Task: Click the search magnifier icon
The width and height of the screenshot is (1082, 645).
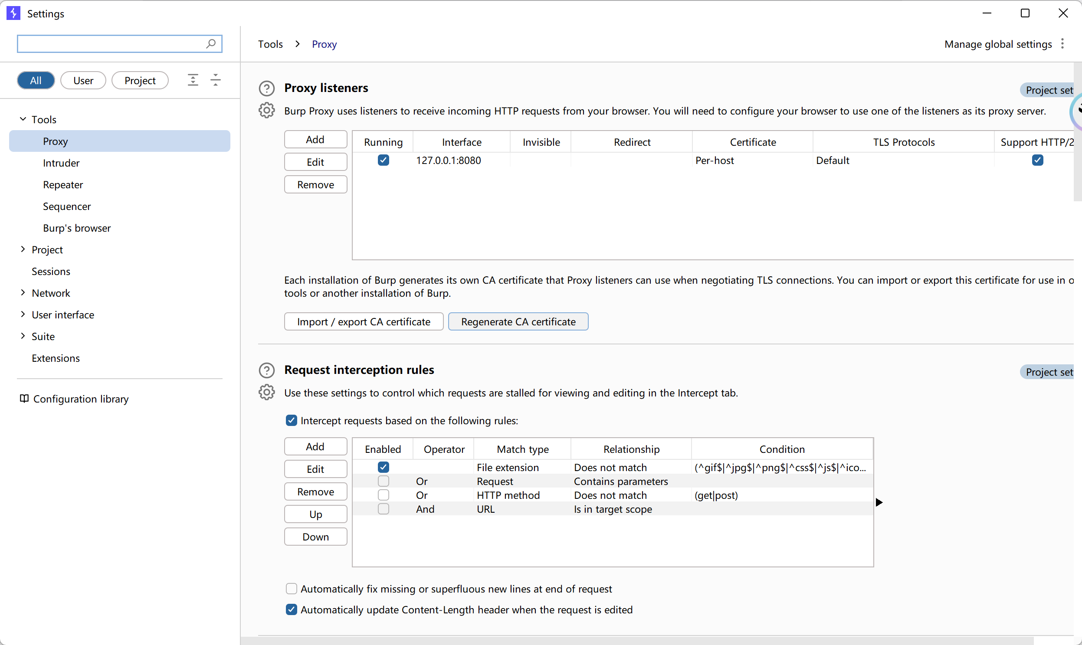Action: pyautogui.click(x=211, y=43)
